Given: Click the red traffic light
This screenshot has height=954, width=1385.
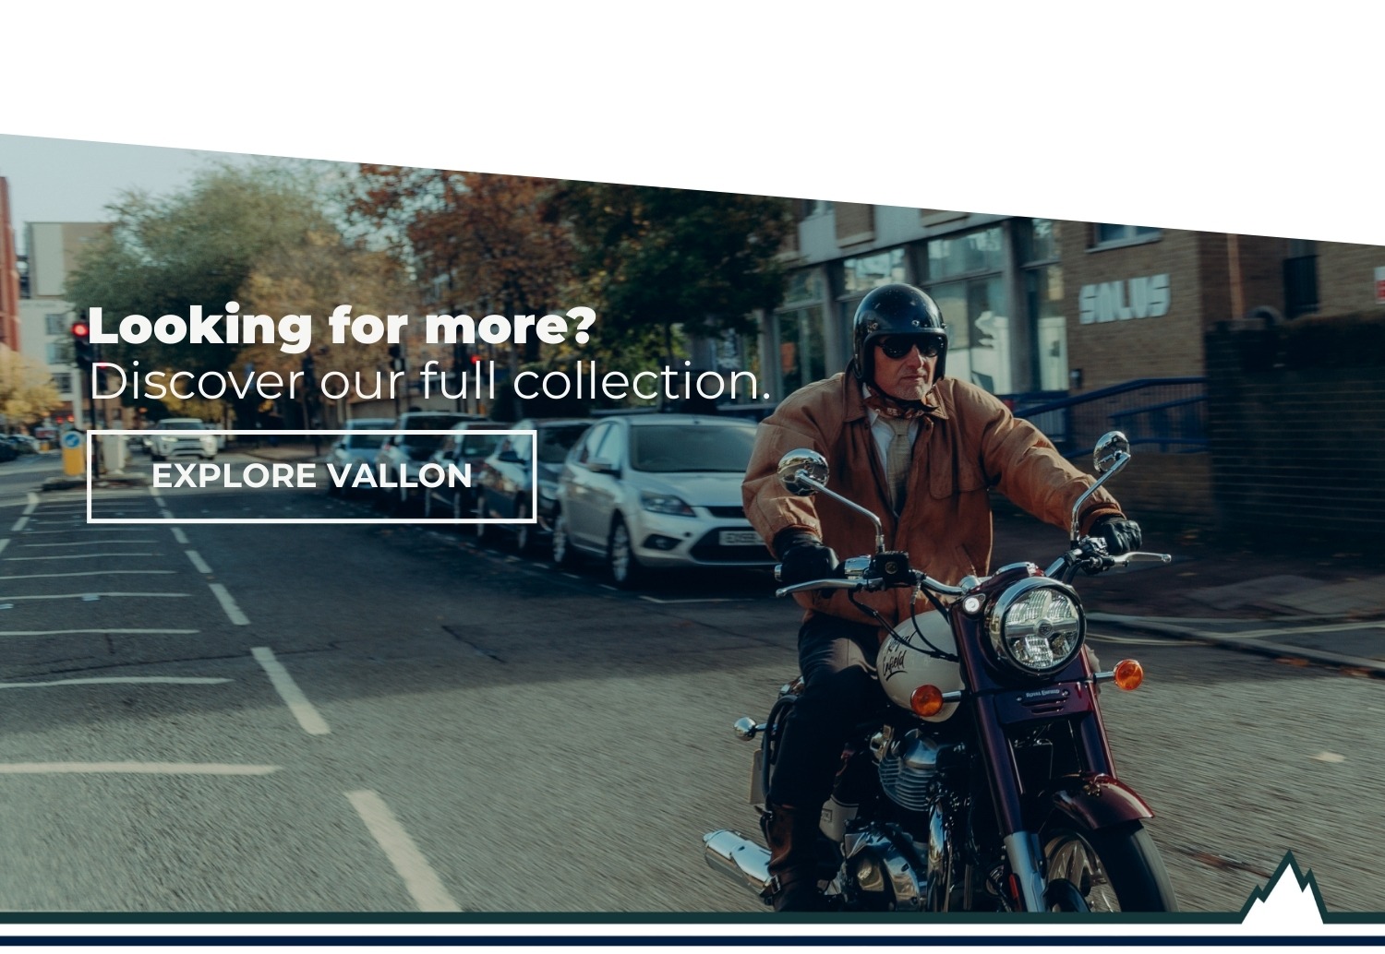Looking at the screenshot, I should [x=80, y=328].
